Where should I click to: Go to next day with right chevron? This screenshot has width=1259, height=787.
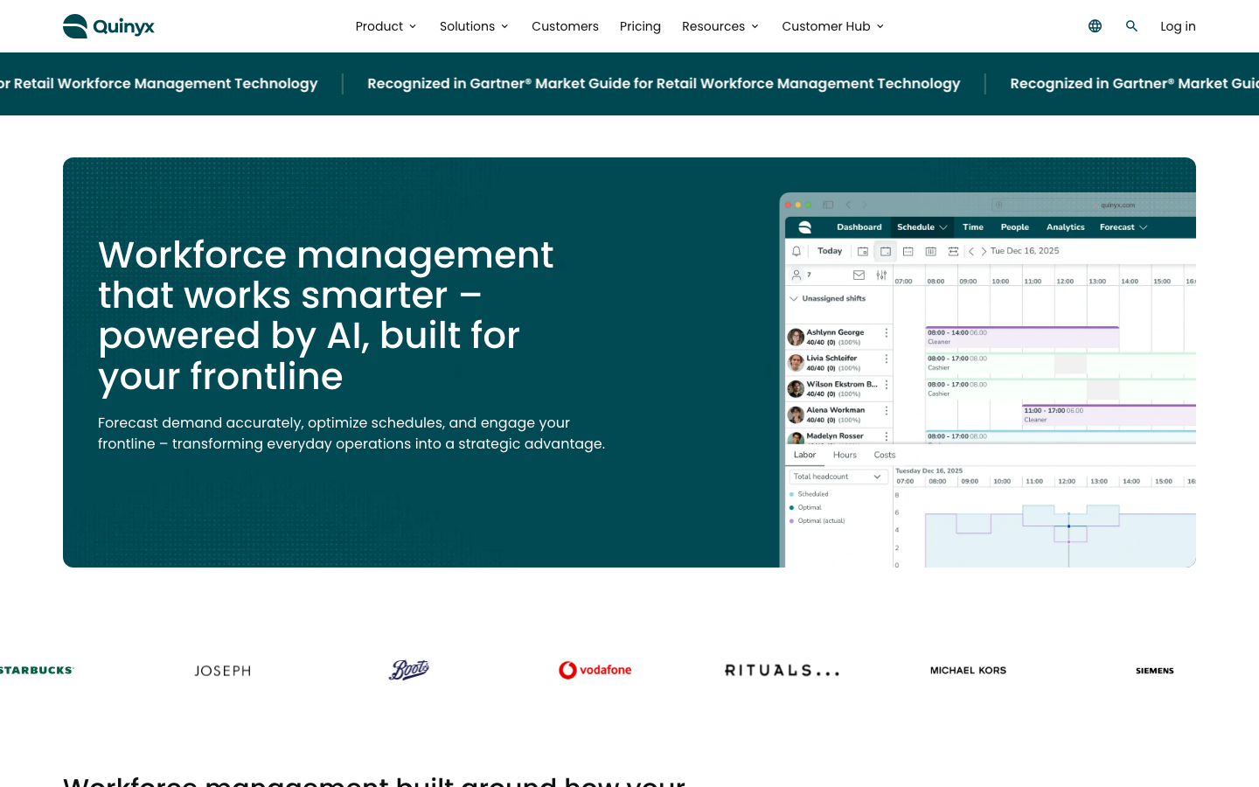(x=984, y=251)
